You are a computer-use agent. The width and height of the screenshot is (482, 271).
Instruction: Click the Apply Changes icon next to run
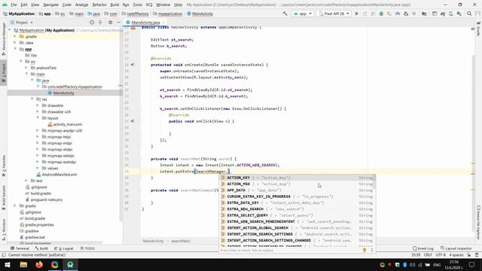(365, 14)
